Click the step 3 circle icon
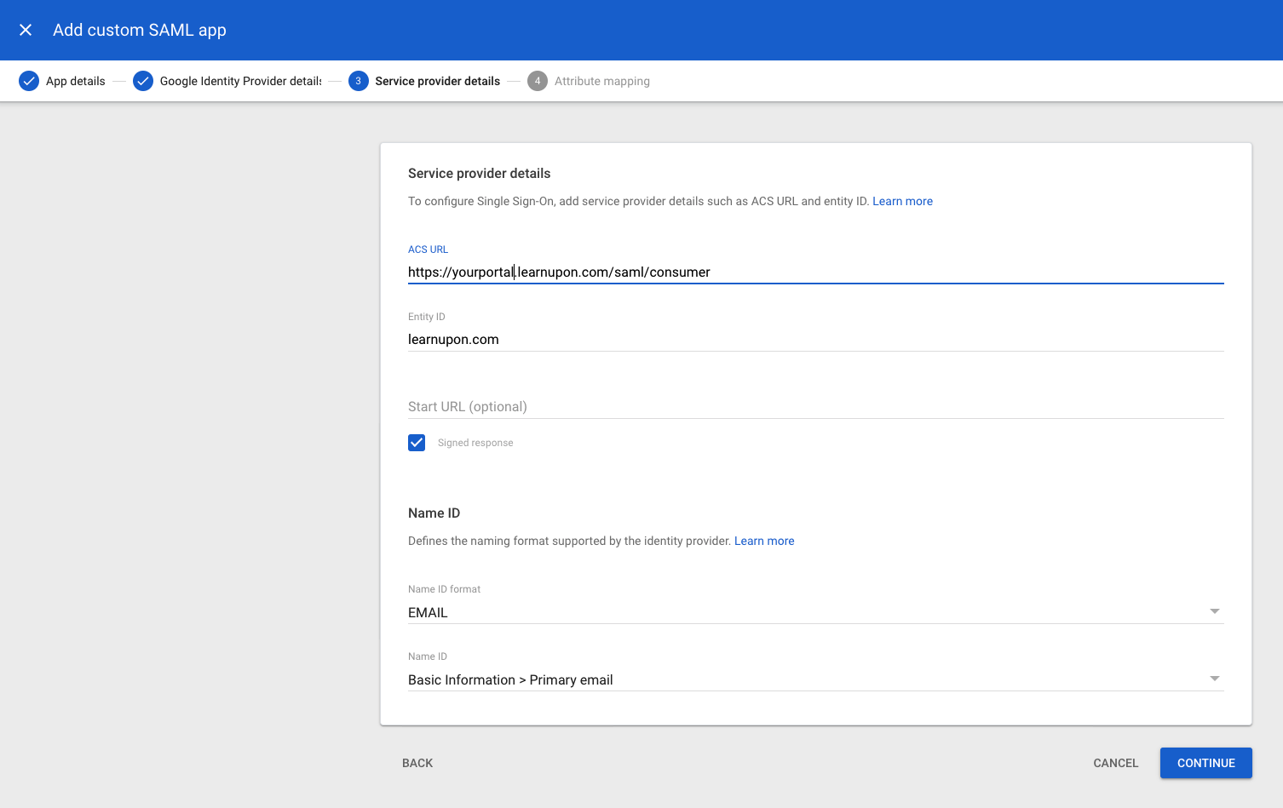The height and width of the screenshot is (808, 1283). [359, 81]
